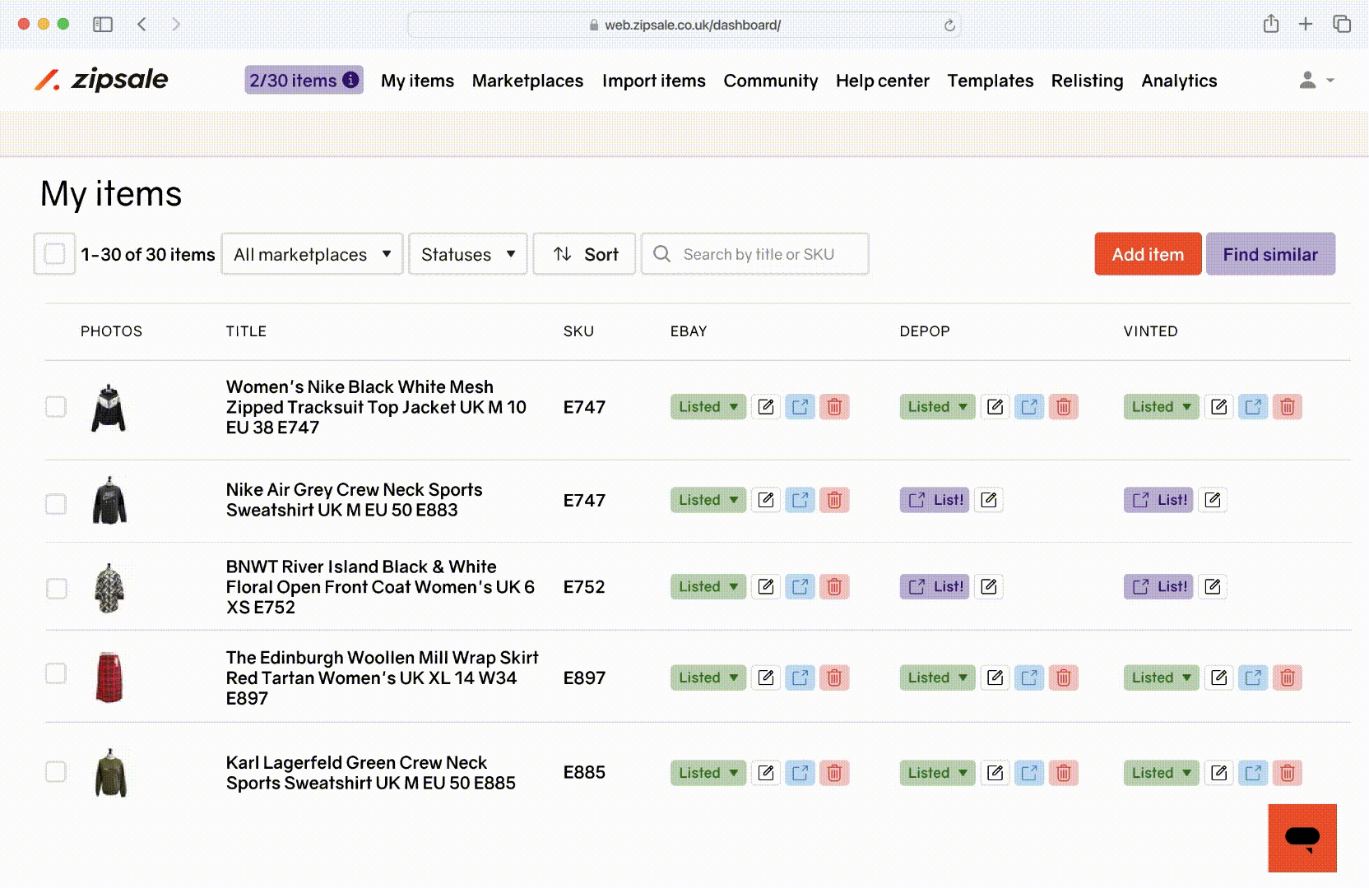This screenshot has width=1369, height=888.
Task: Open Safari share icon
Action: [x=1270, y=25]
